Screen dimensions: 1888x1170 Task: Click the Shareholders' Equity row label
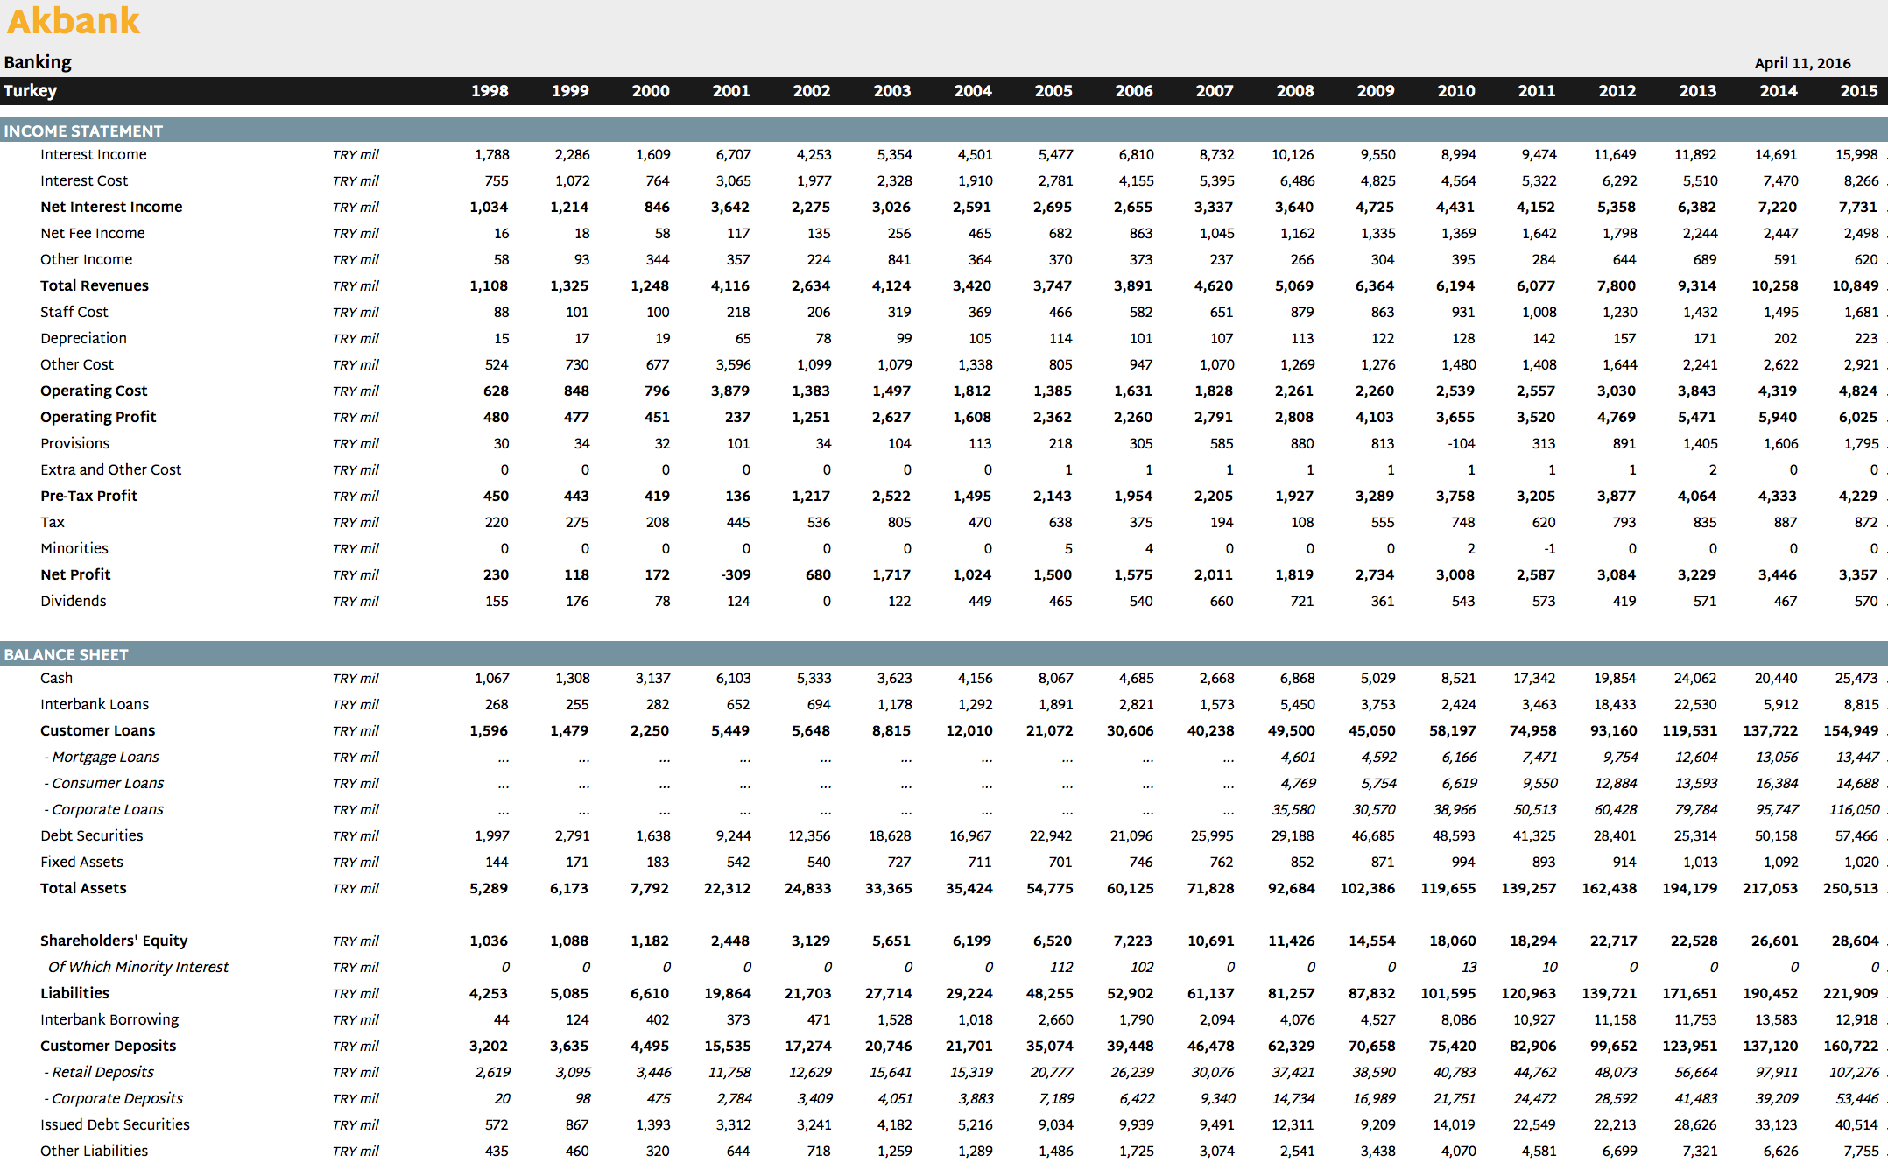click(114, 941)
